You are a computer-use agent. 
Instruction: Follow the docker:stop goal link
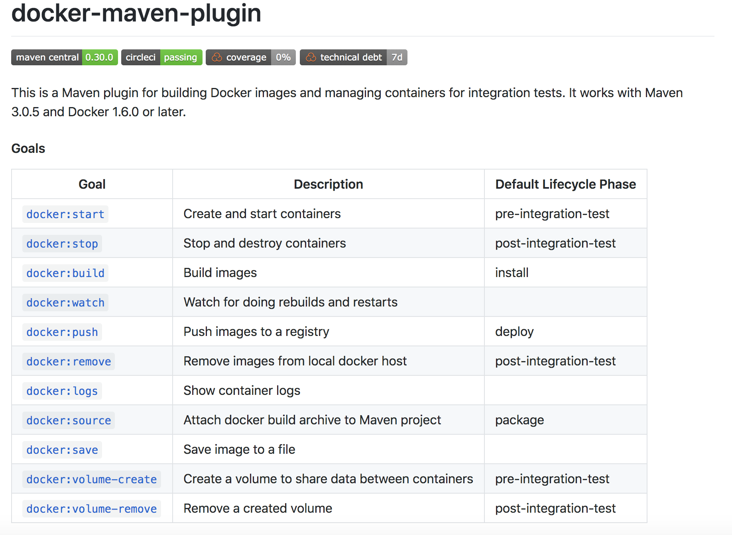click(x=62, y=244)
